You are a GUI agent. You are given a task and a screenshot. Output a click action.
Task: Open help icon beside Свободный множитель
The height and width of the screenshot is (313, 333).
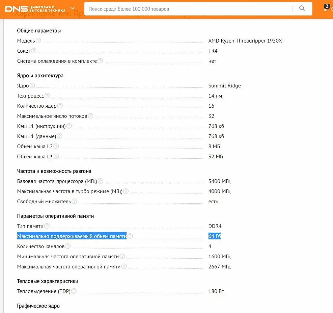pyautogui.click(x=74, y=201)
